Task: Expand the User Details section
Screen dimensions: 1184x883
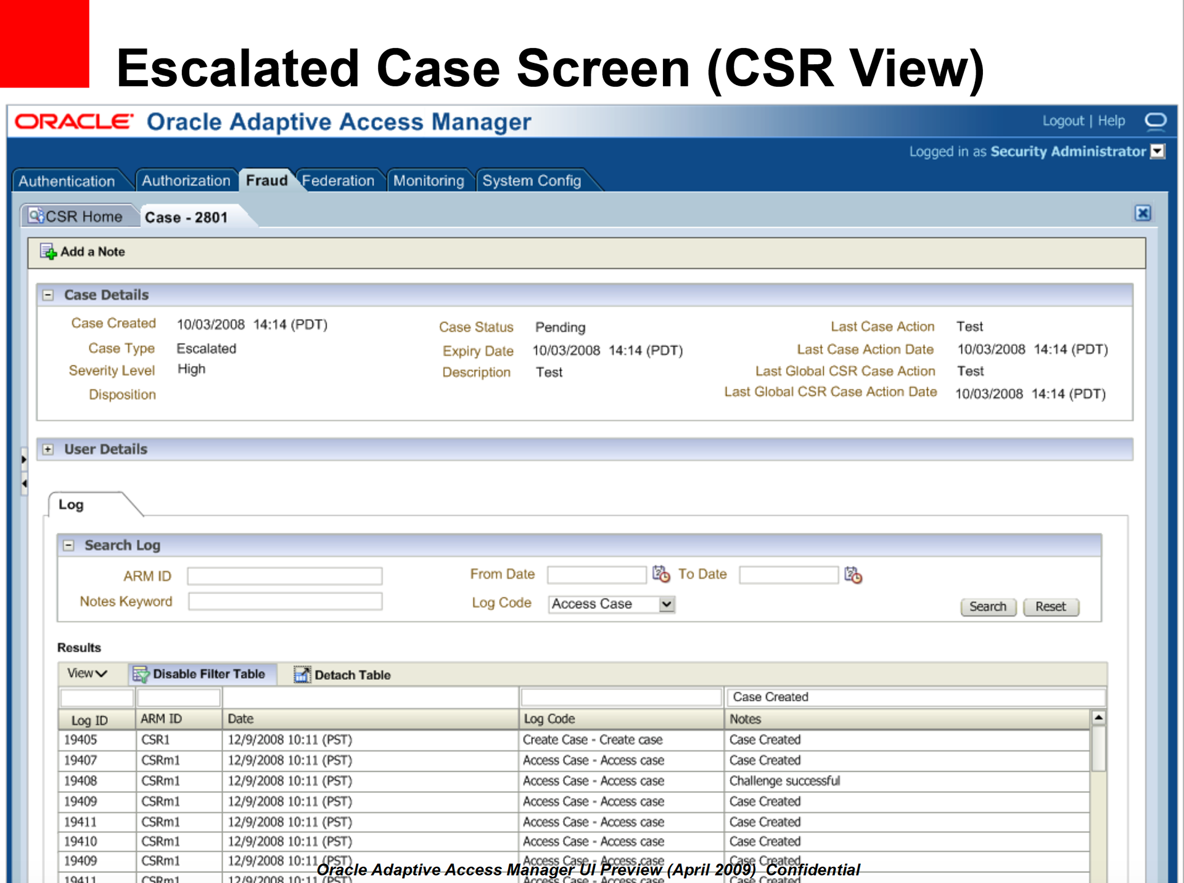Action: 48,450
